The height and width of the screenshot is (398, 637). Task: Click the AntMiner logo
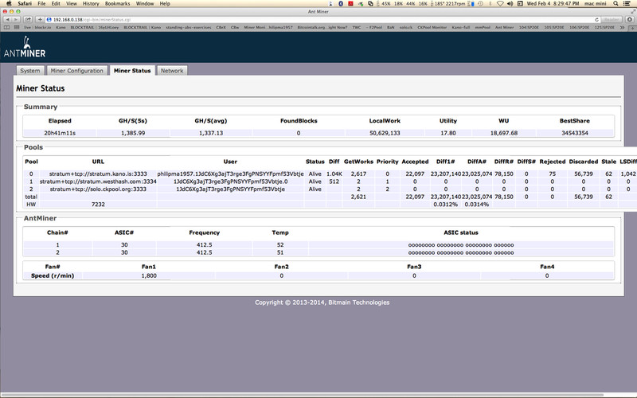25,47
